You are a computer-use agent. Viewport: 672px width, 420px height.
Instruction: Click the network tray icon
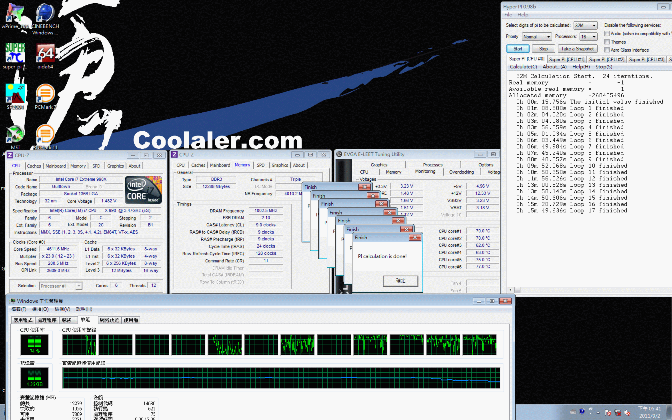[x=618, y=412]
